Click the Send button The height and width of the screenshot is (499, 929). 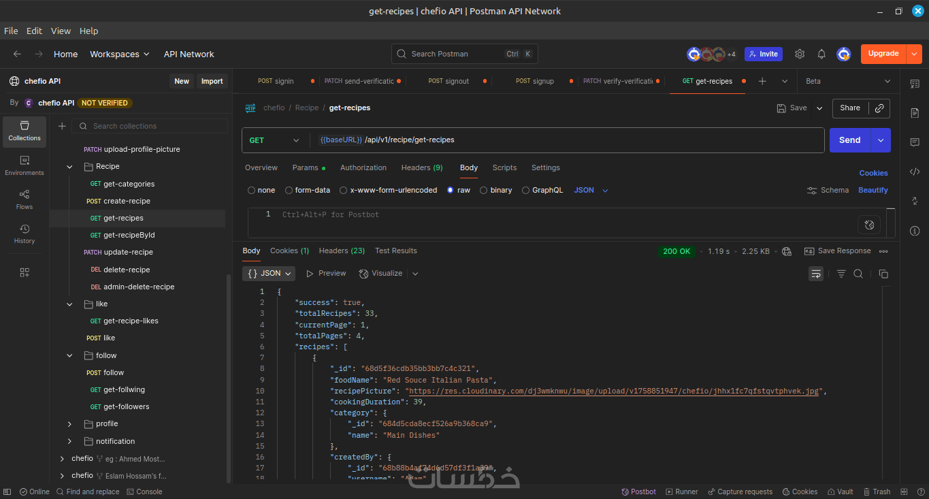[x=850, y=140]
